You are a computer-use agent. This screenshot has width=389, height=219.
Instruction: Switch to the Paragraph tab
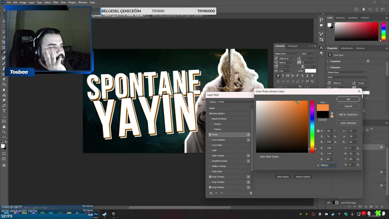click(x=293, y=46)
